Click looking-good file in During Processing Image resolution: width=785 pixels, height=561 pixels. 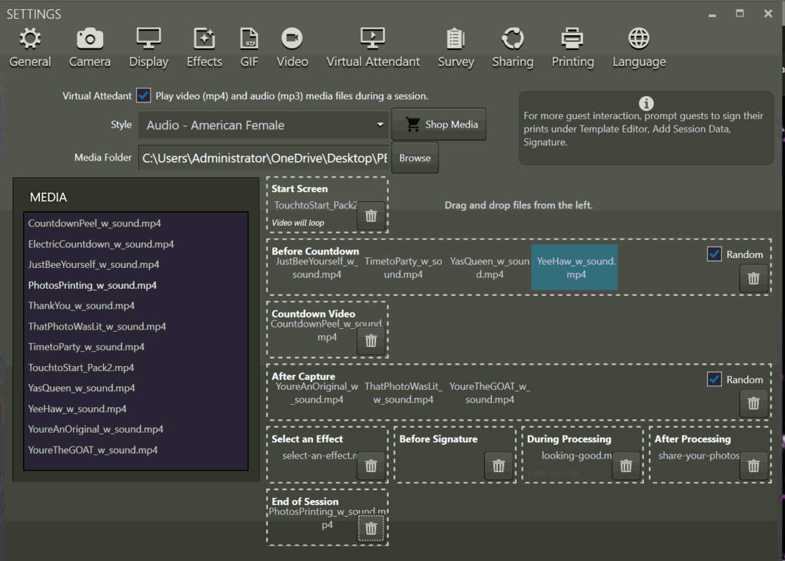[x=576, y=455]
